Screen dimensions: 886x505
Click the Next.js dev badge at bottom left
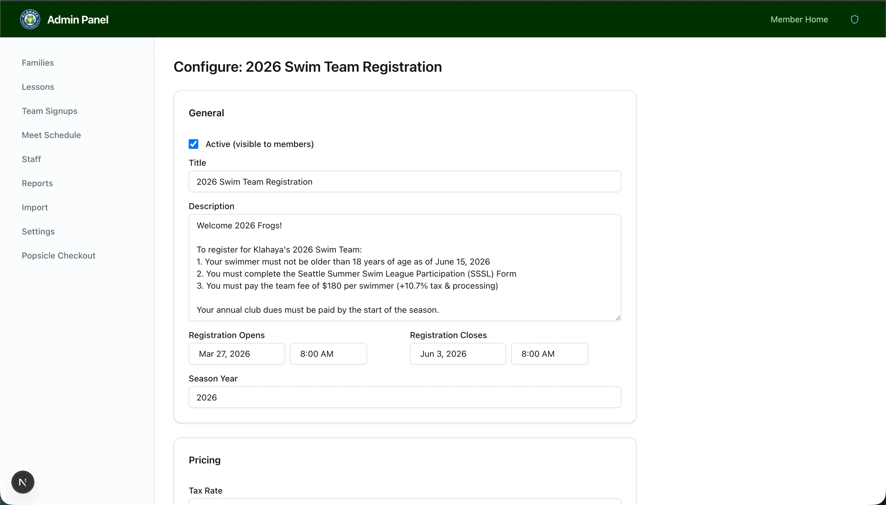(x=23, y=482)
